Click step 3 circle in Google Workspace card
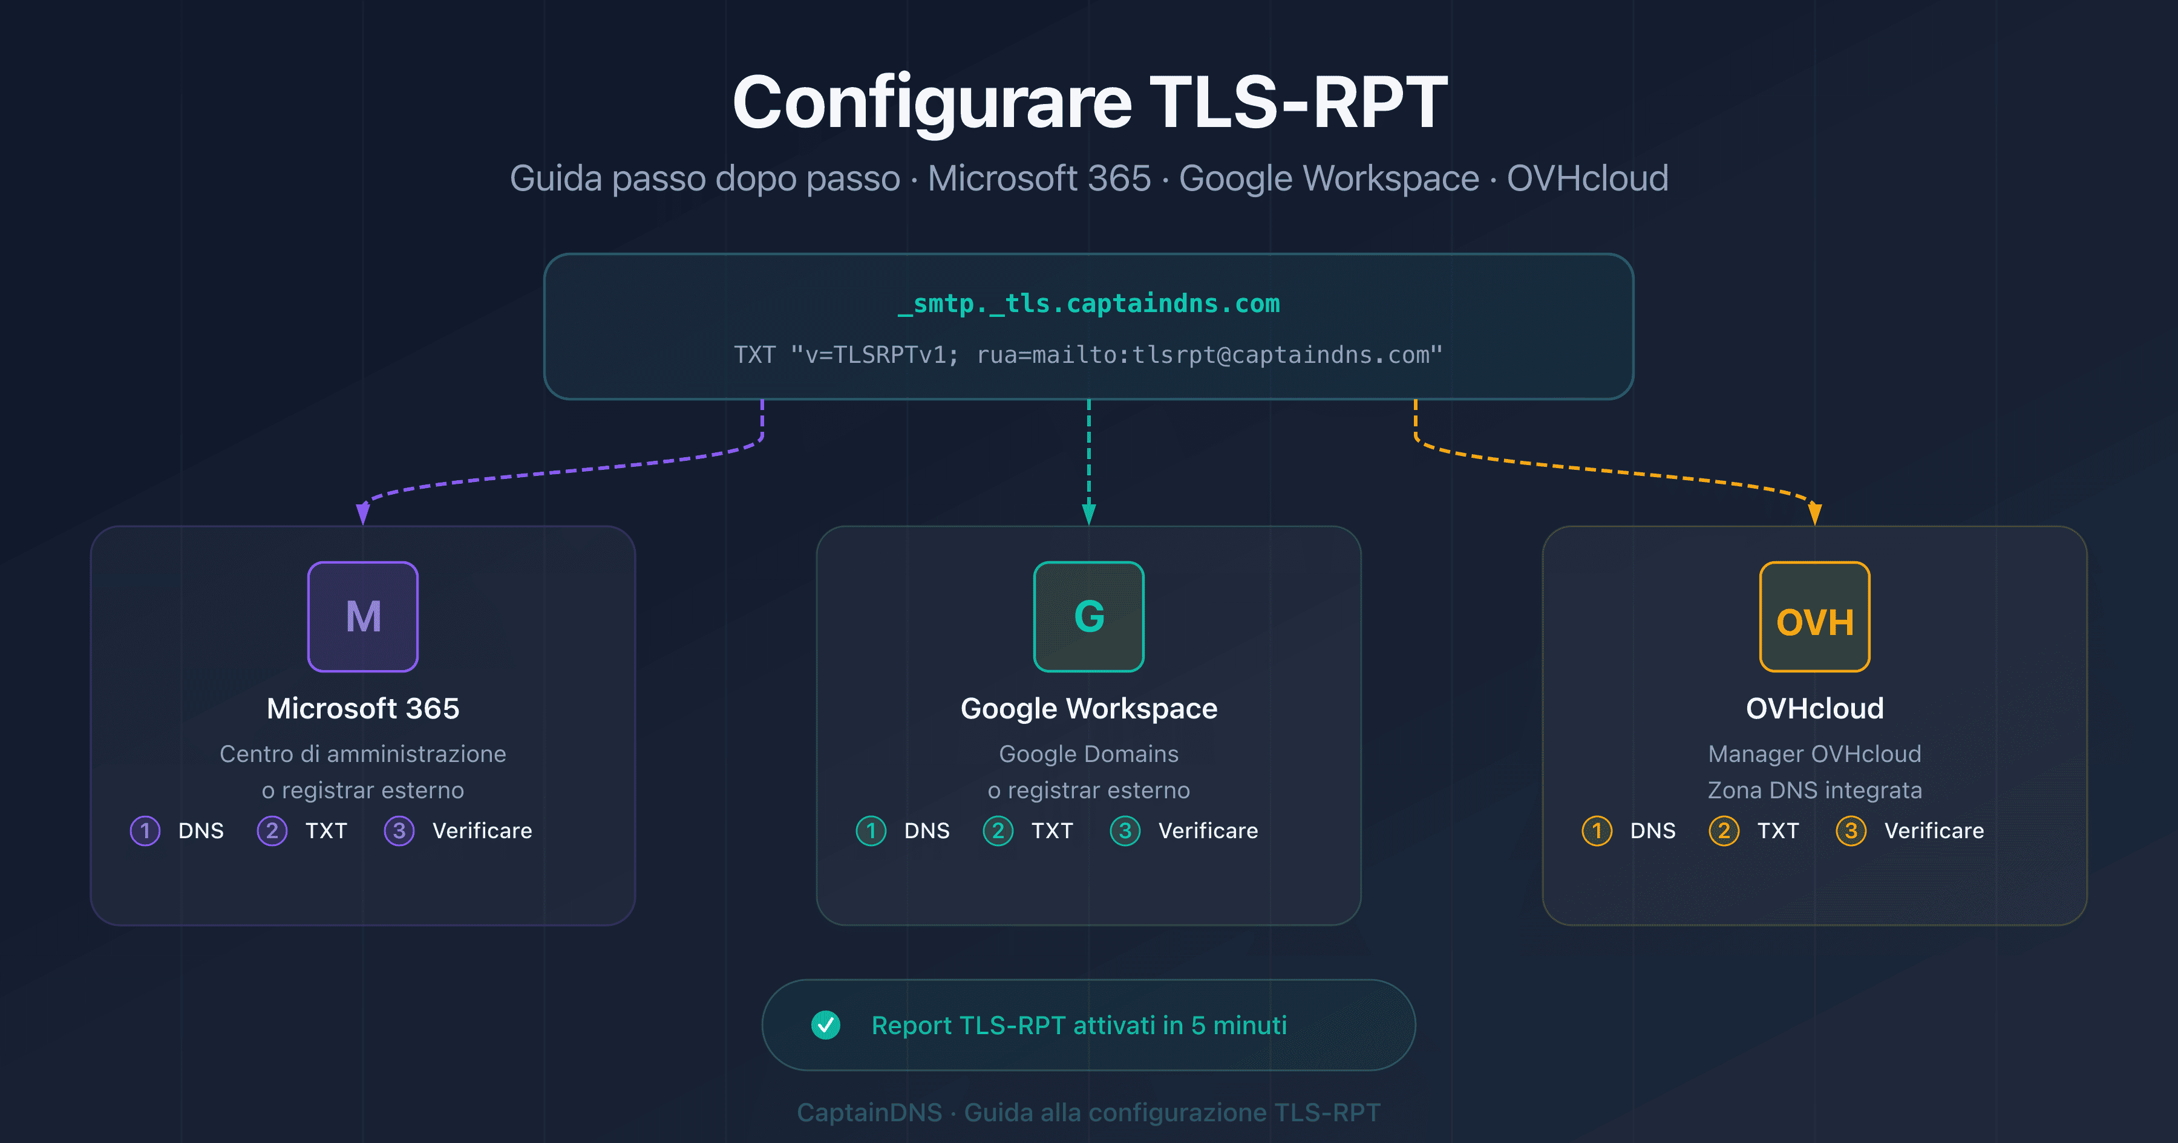The height and width of the screenshot is (1143, 2178). pyautogui.click(x=1125, y=830)
